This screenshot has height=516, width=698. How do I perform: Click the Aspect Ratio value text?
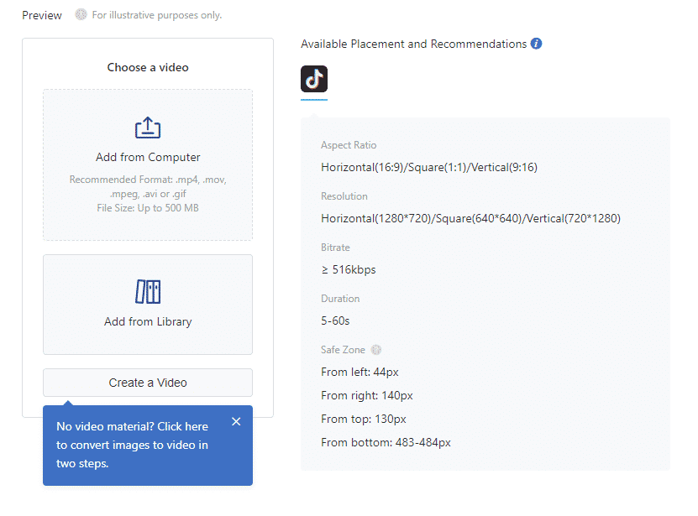429,167
